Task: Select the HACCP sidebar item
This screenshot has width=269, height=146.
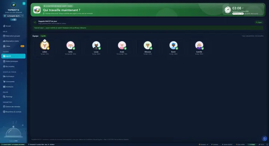Action: [x=13, y=56]
